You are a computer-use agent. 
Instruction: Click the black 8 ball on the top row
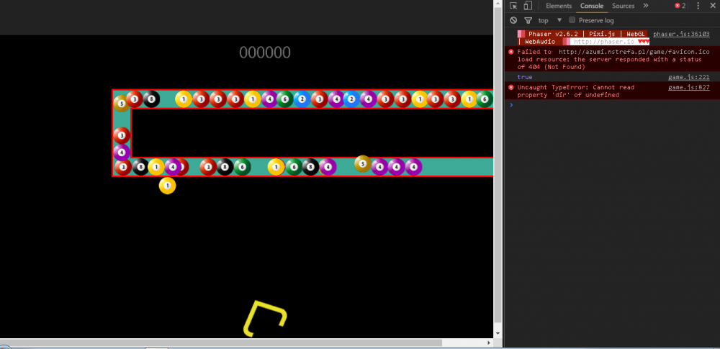(151, 99)
